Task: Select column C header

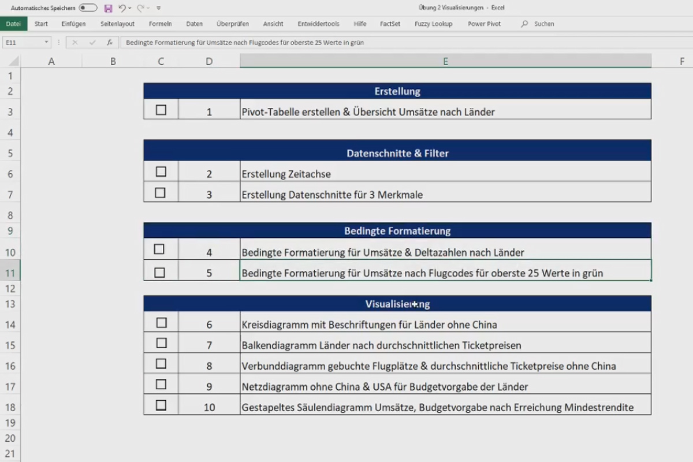Action: pyautogui.click(x=161, y=61)
